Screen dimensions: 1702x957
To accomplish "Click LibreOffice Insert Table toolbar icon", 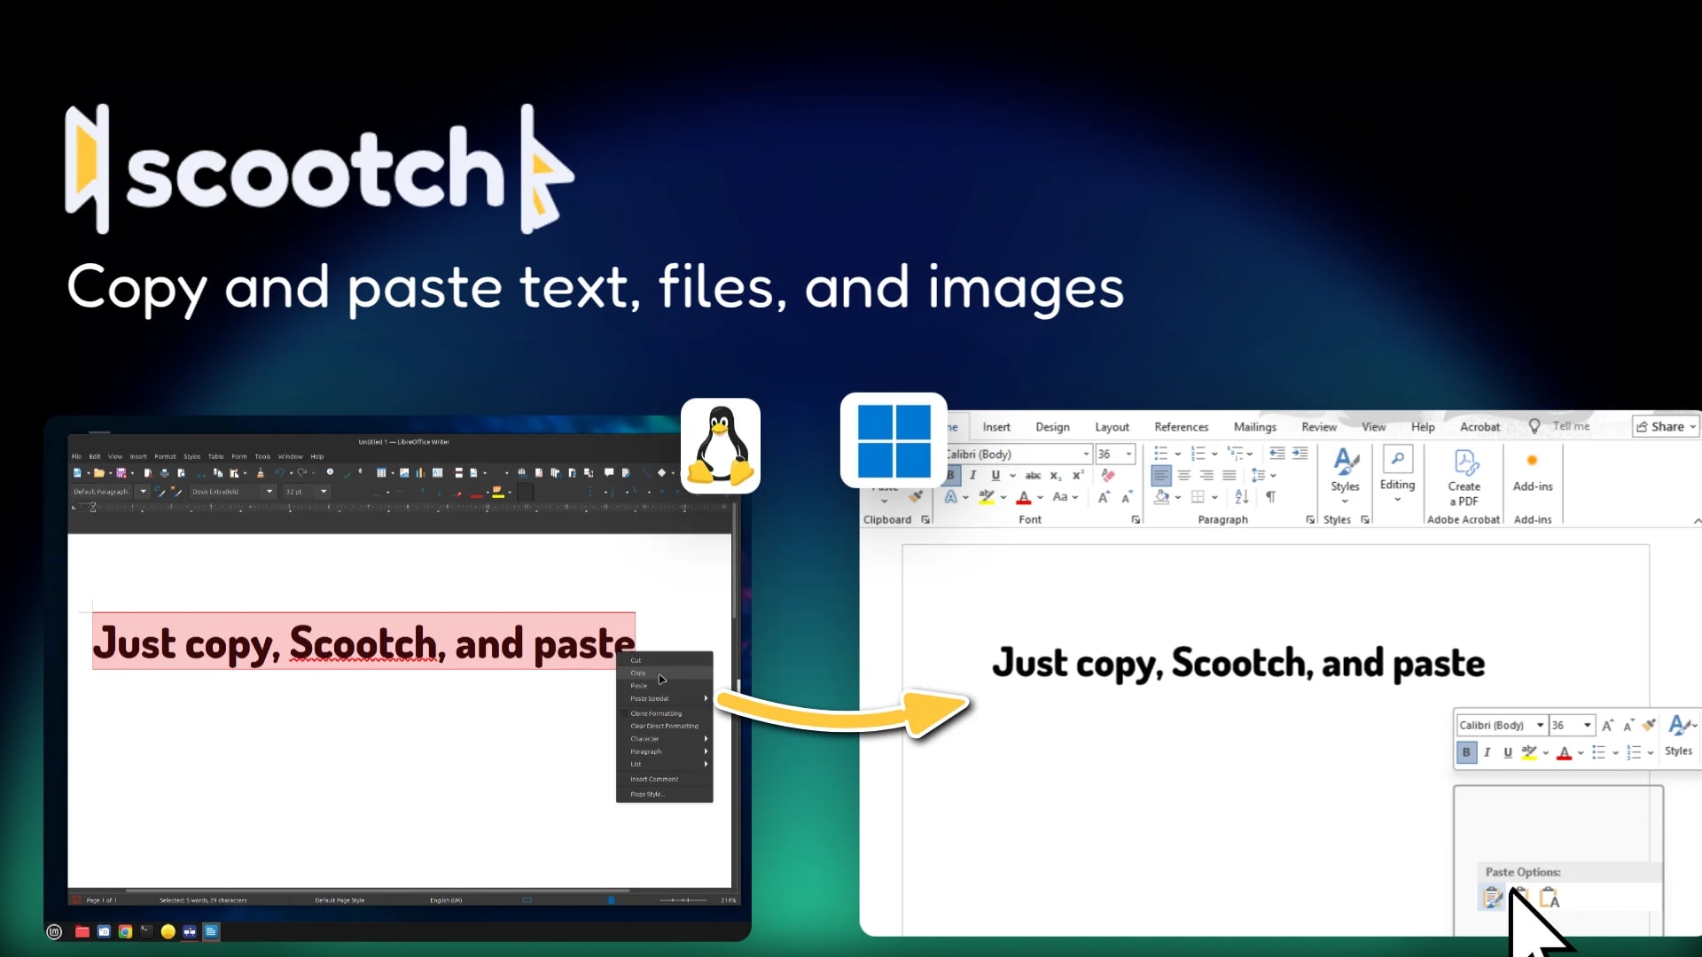I will pyautogui.click(x=381, y=473).
